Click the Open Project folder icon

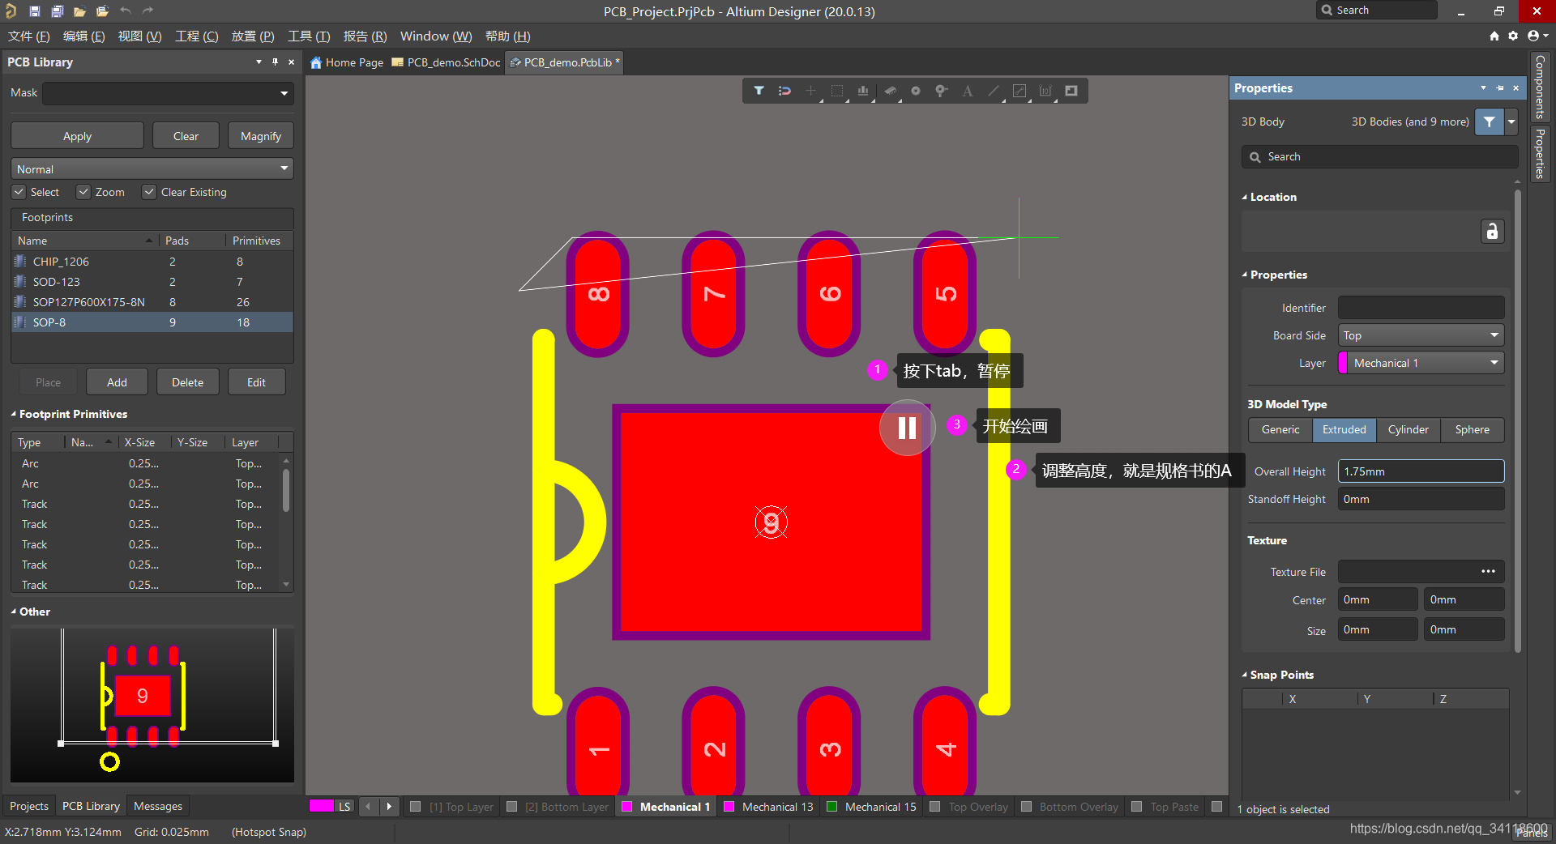click(102, 11)
